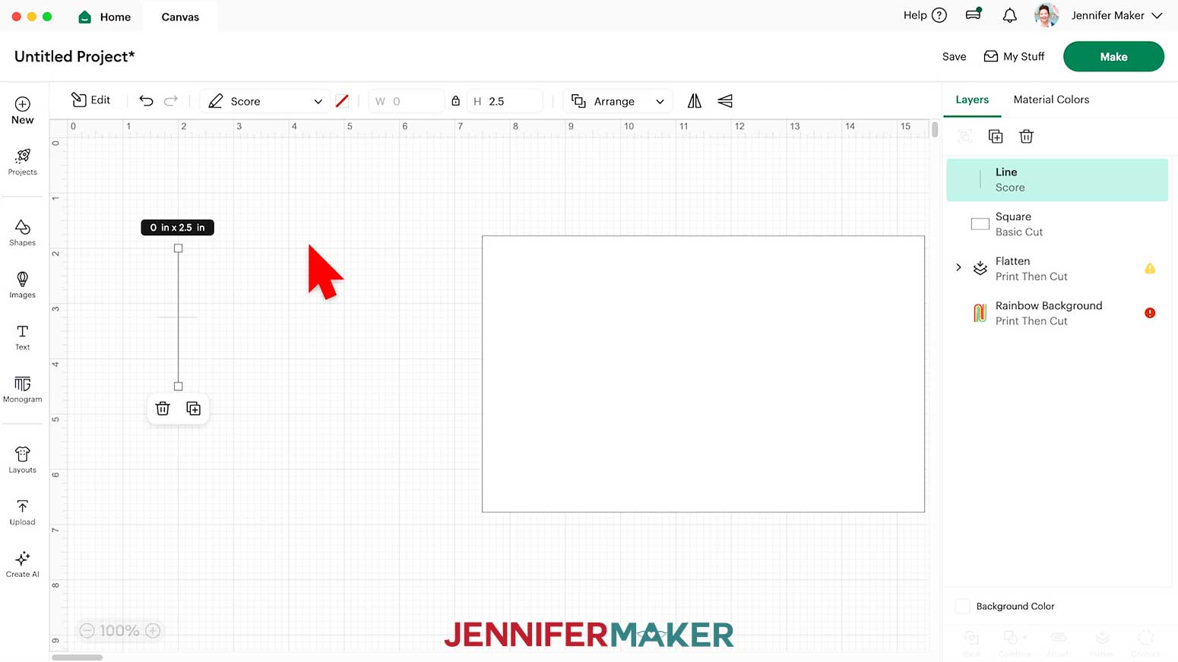Open the Score operation dropdown
This screenshot has width=1178, height=662.
coord(265,101)
